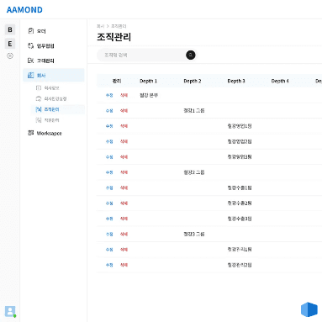Click the 관리 column header
Image resolution: width=322 pixels, height=322 pixels.
pyautogui.click(x=117, y=81)
